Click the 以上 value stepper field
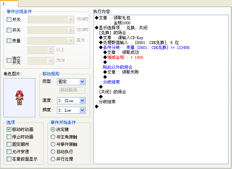This screenshot has width=232, height=169. 41,50
